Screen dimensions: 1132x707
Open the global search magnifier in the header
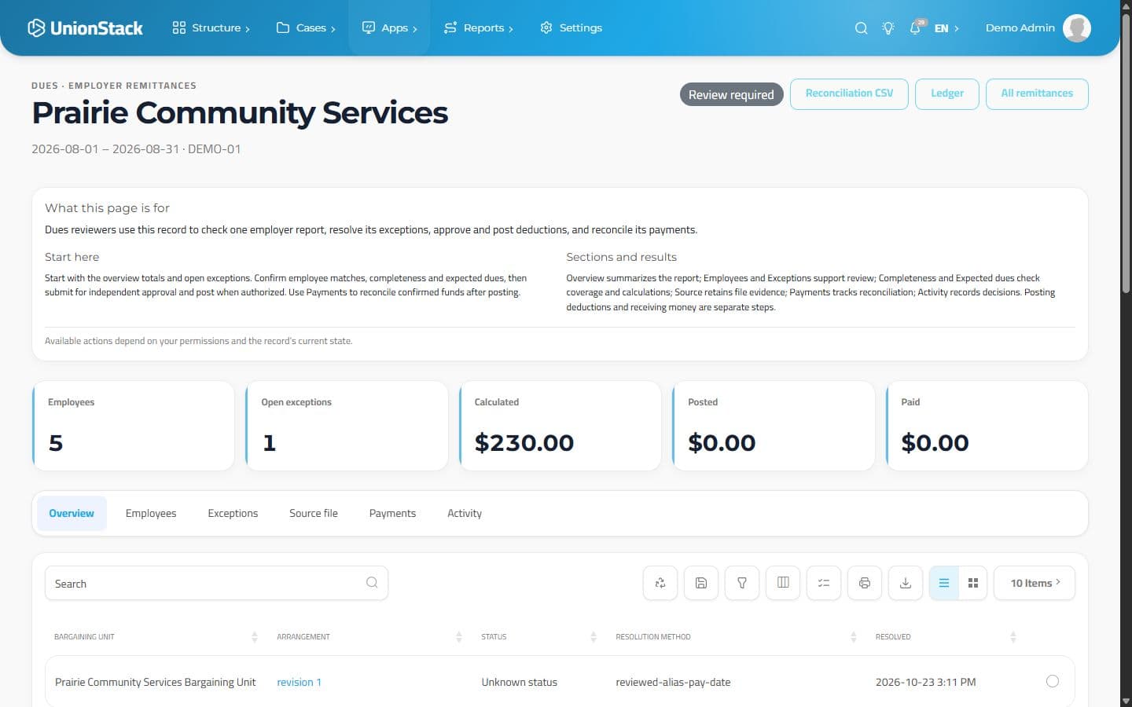862,28
